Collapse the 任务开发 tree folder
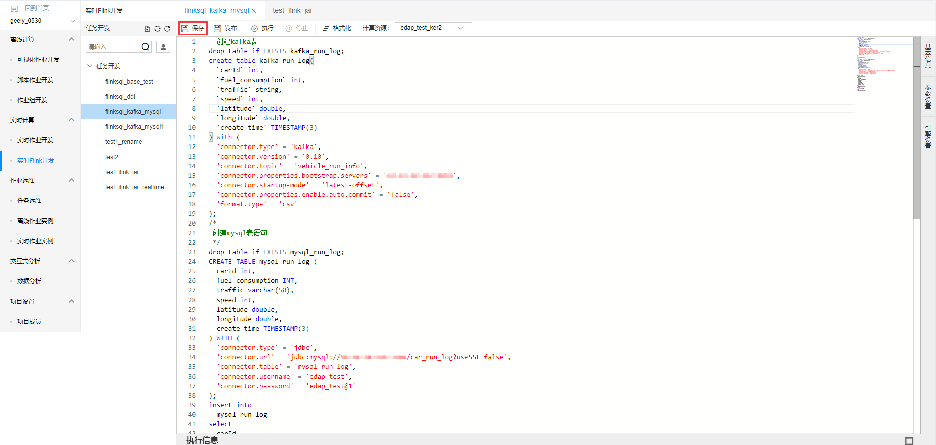This screenshot has height=445, width=936. pos(90,66)
